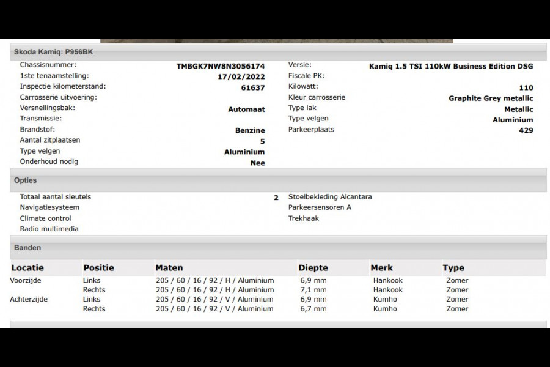The image size is (550, 367).
Task: Click the mileage value 61637
Action: (x=253, y=87)
